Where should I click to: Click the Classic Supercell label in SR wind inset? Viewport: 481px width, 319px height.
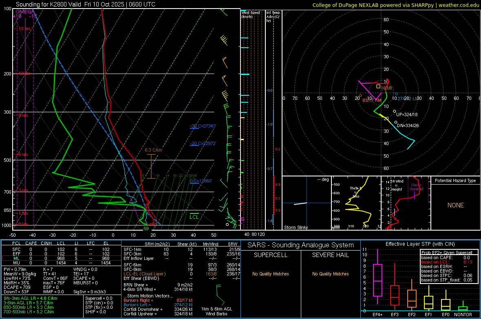(416, 187)
